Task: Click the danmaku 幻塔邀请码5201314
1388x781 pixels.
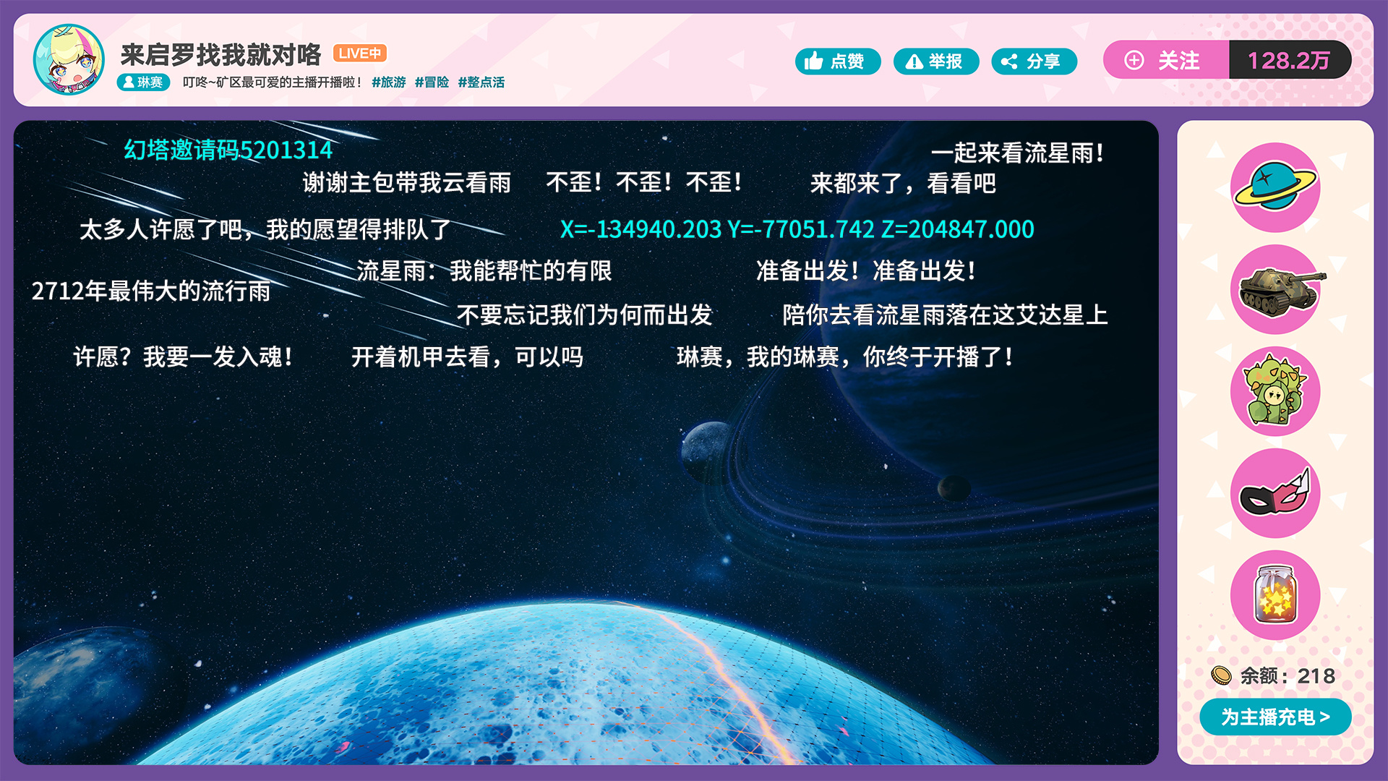Action: click(228, 150)
